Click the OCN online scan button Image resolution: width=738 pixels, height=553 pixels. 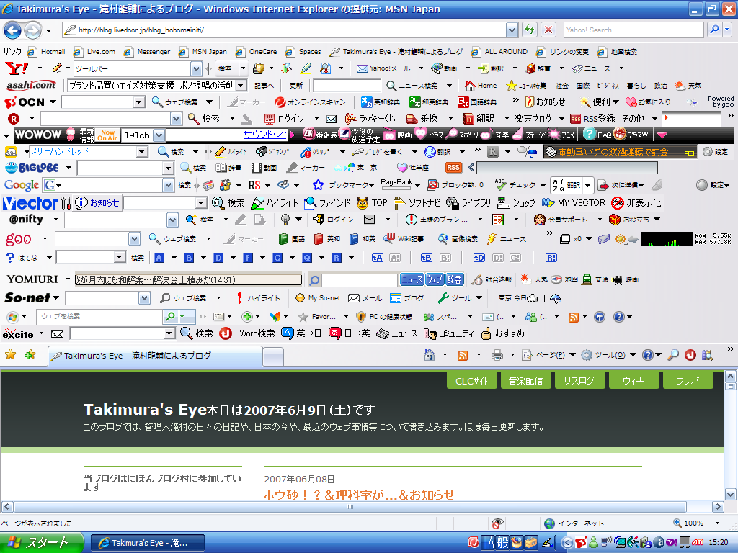pos(311,102)
